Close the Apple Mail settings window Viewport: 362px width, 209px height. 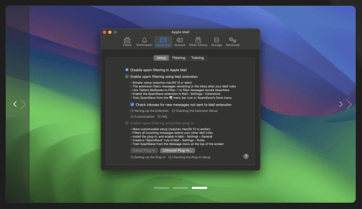[x=104, y=32]
